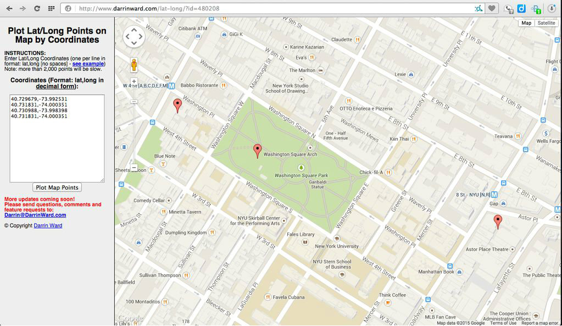Click the Favela Cubana restaurant icon
This screenshot has width=562, height=326.
click(x=268, y=297)
